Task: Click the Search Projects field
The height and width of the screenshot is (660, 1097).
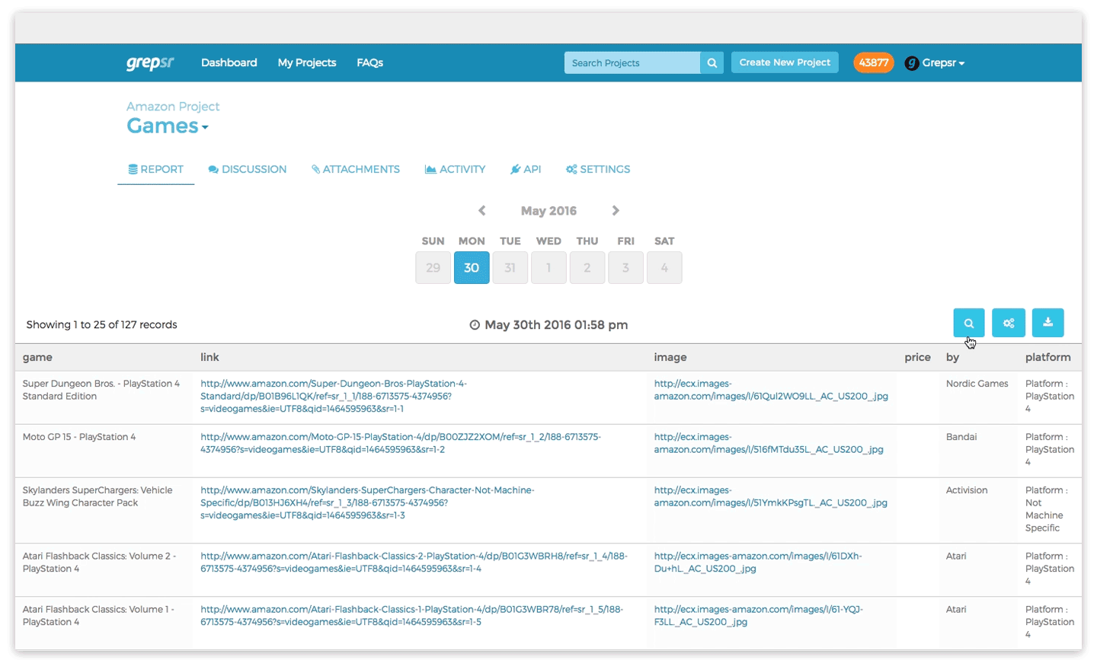Action: [x=632, y=62]
